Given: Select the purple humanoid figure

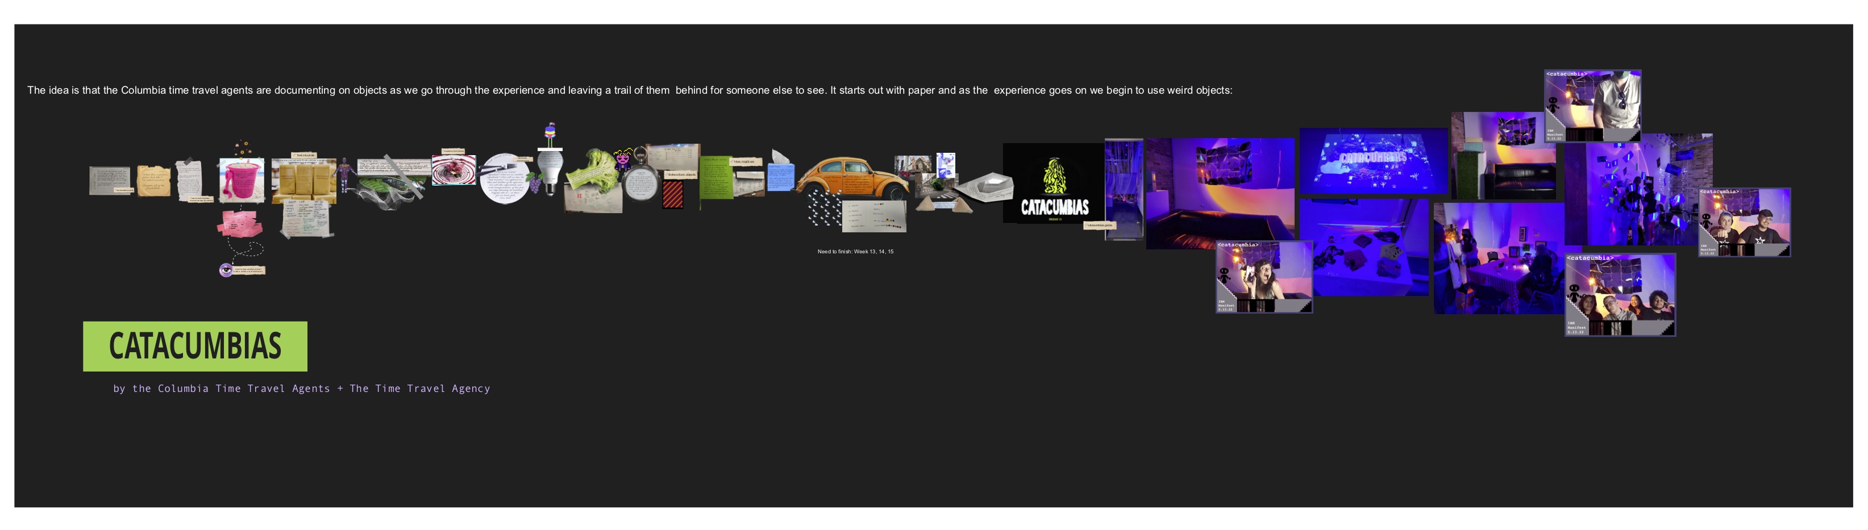Looking at the screenshot, I should click(345, 175).
